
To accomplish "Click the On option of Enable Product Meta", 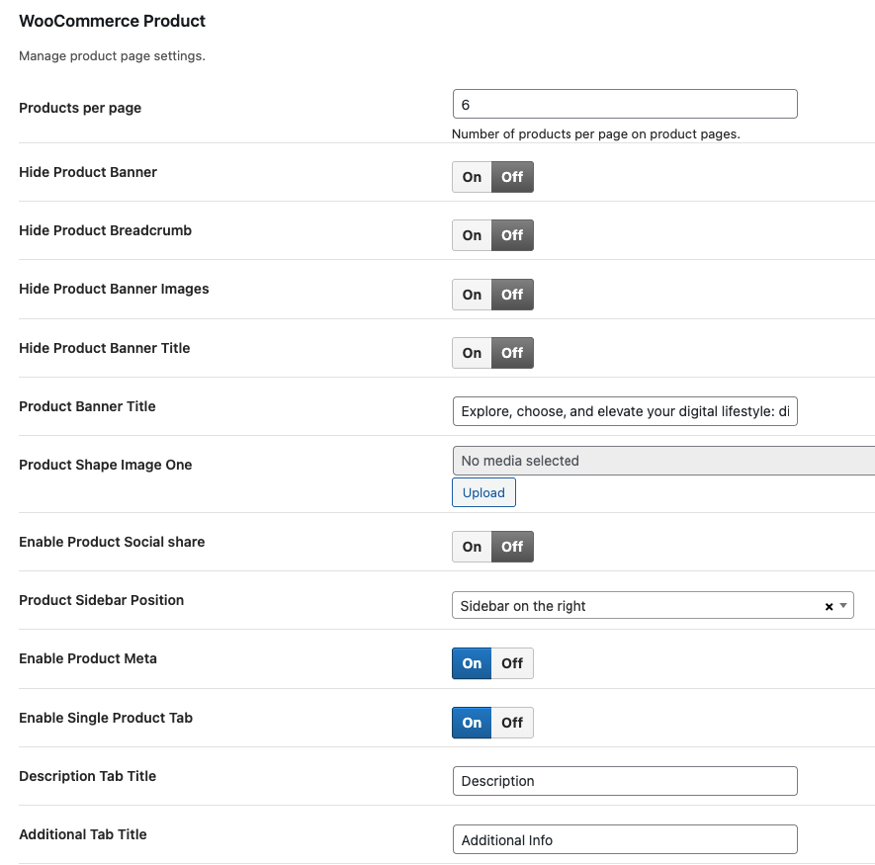I will point(472,663).
